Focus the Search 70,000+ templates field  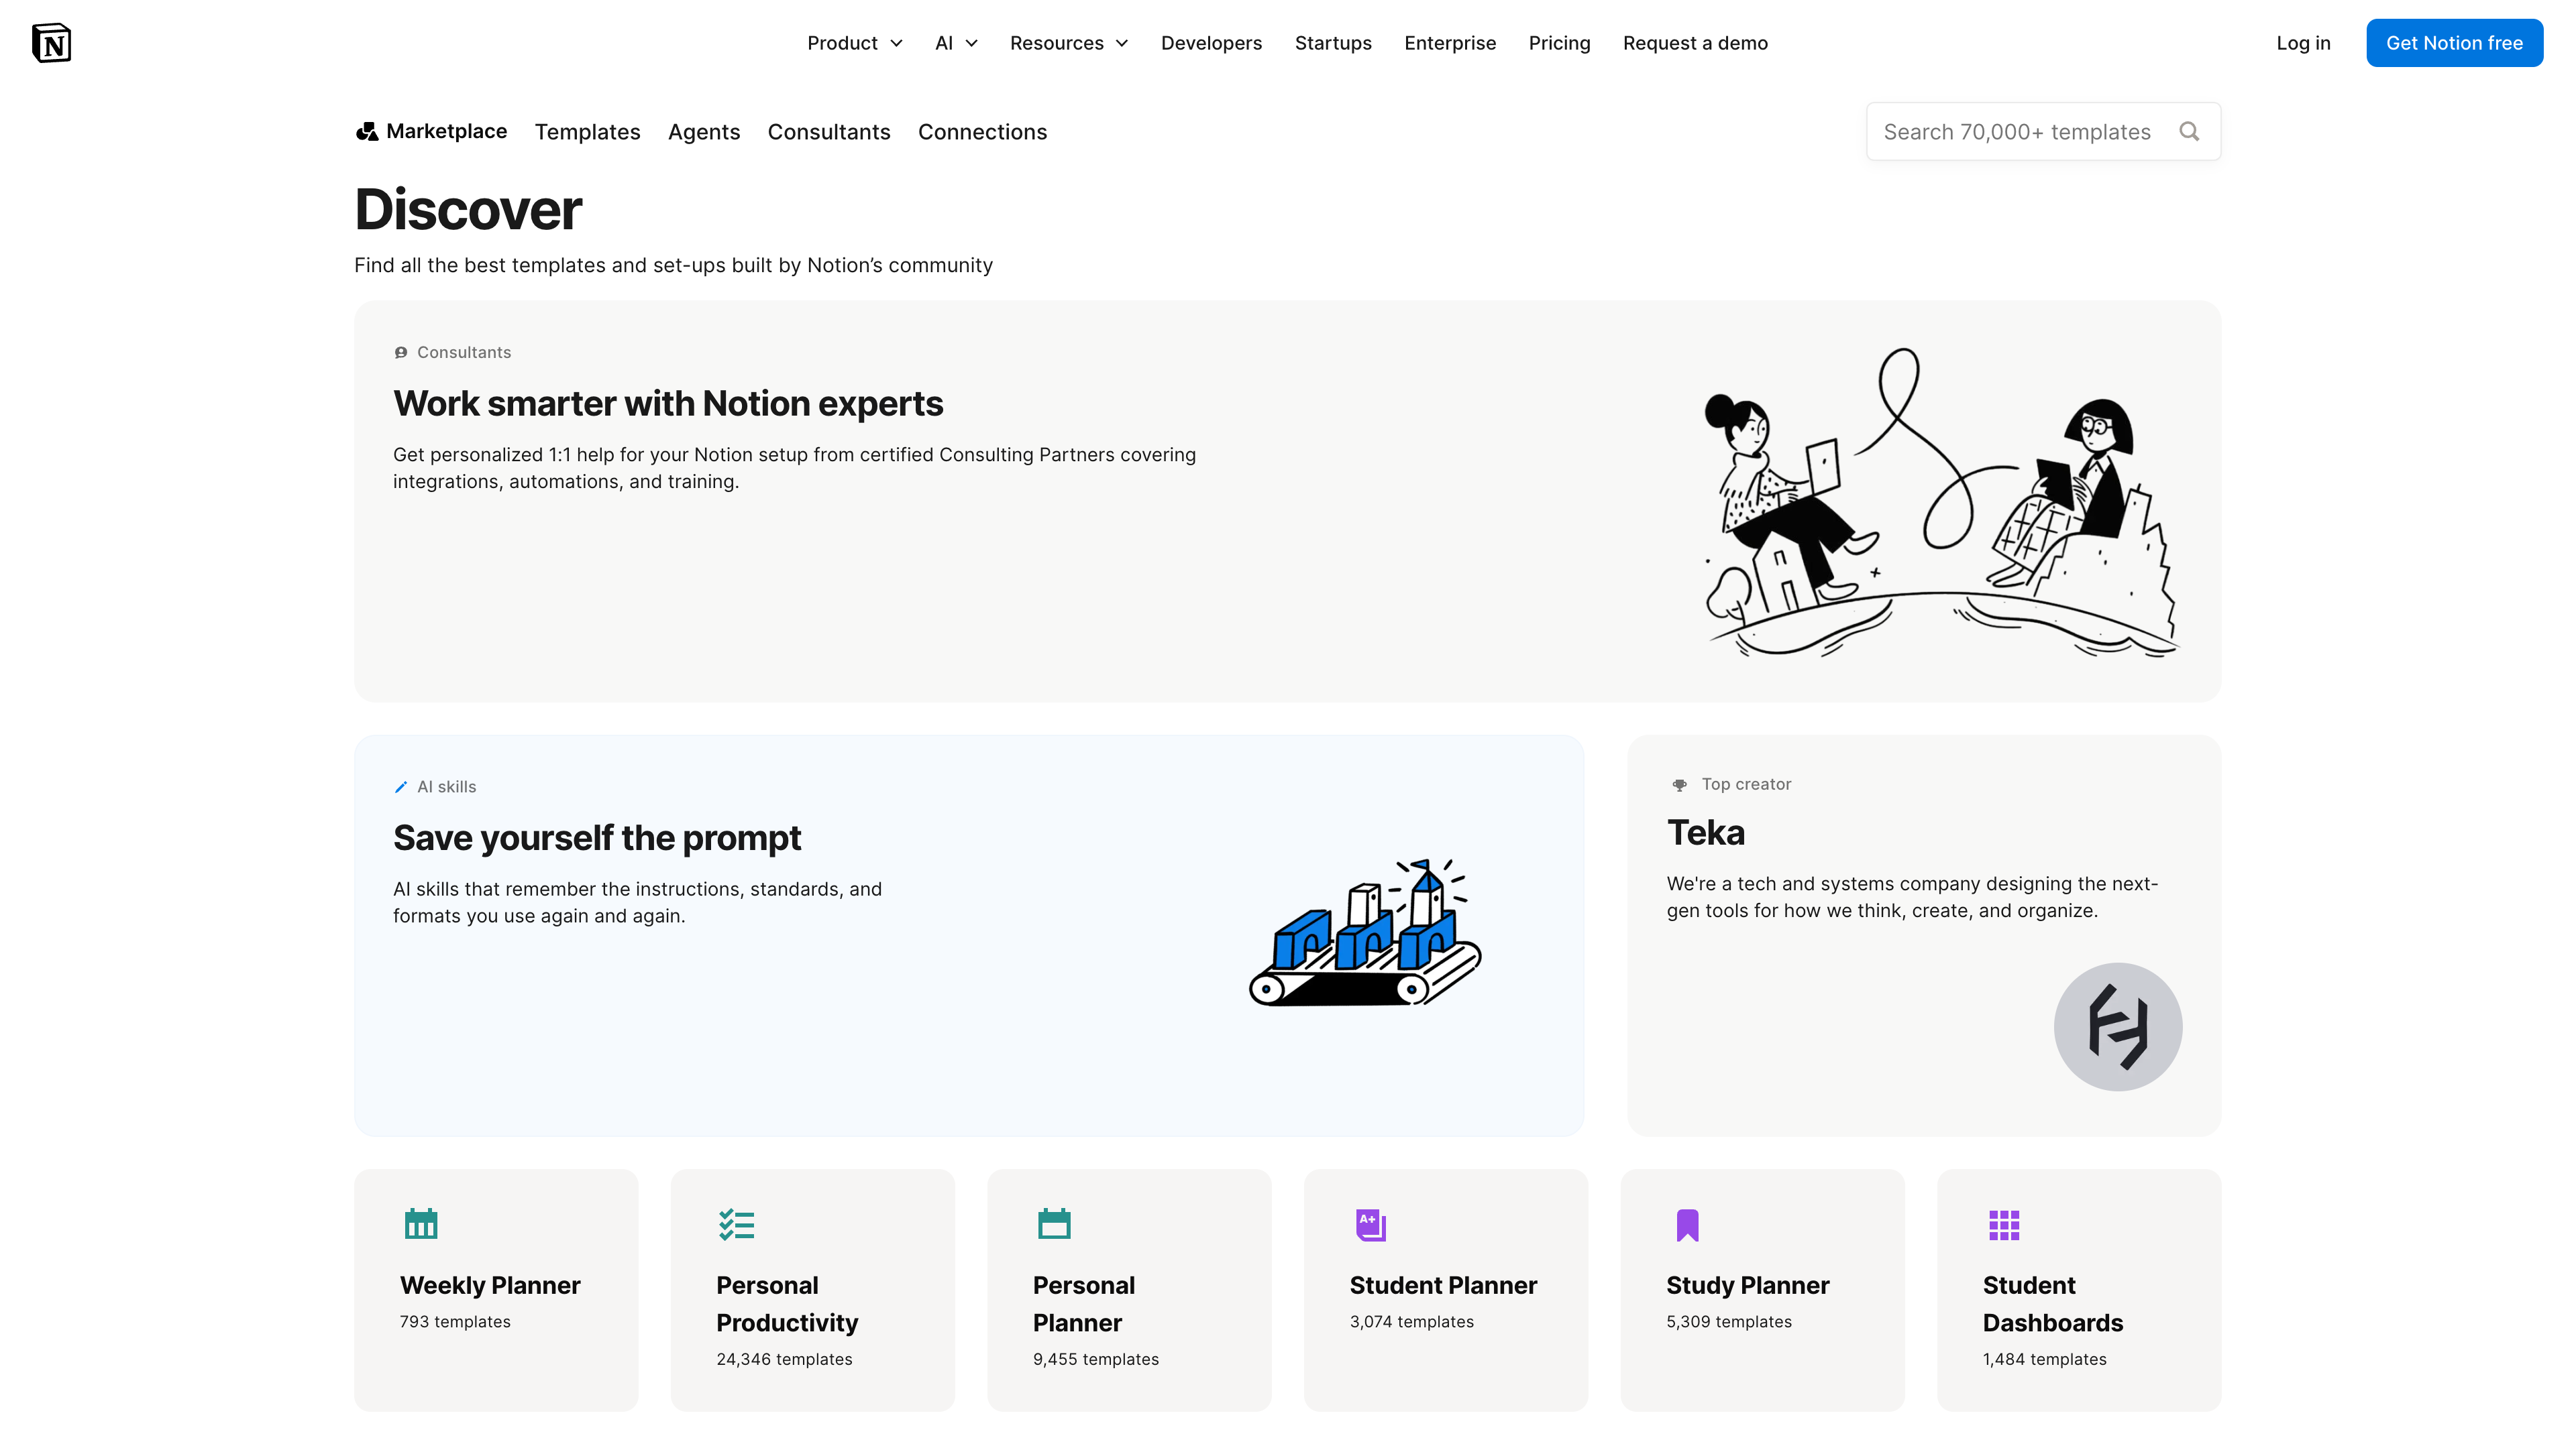point(2043,131)
